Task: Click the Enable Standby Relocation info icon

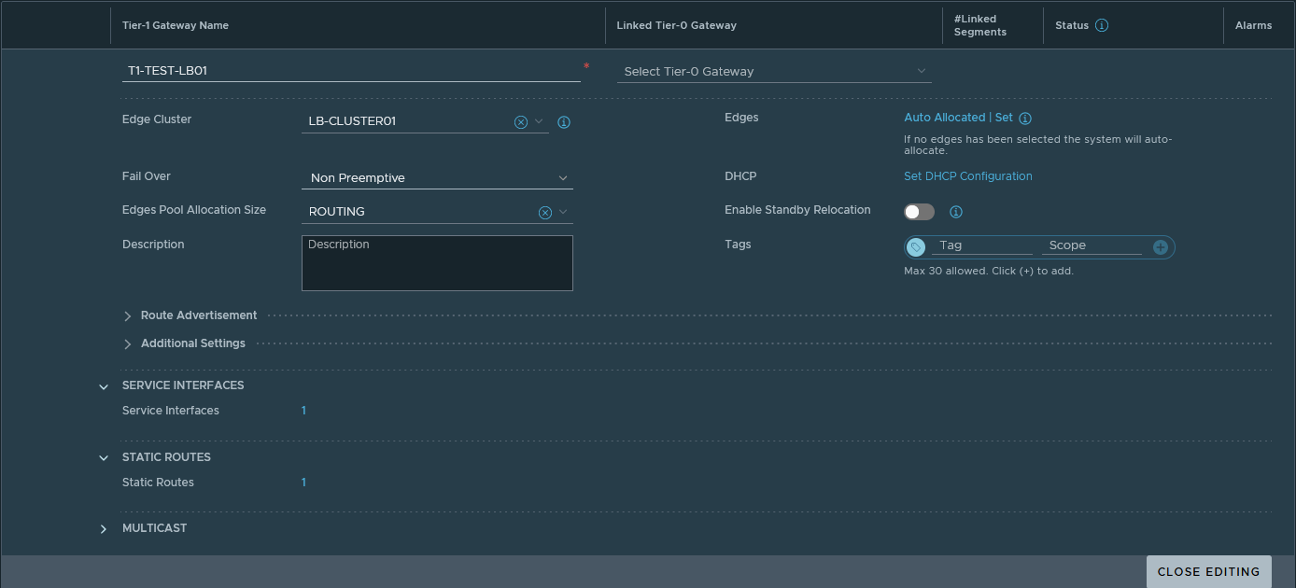Action: pos(956,212)
